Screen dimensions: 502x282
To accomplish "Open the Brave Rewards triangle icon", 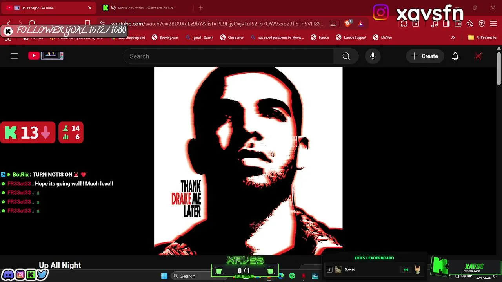I will 360,23.
